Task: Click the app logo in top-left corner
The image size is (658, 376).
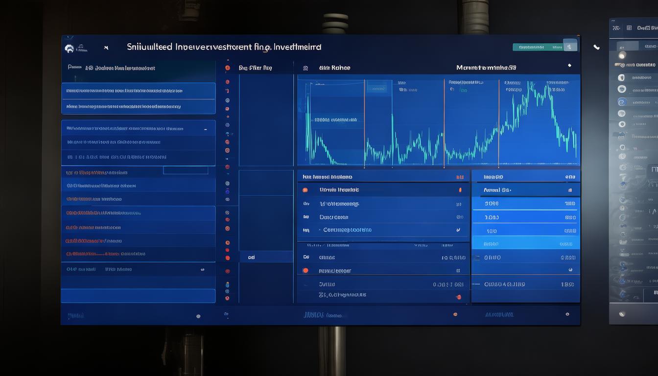Action: pos(70,48)
